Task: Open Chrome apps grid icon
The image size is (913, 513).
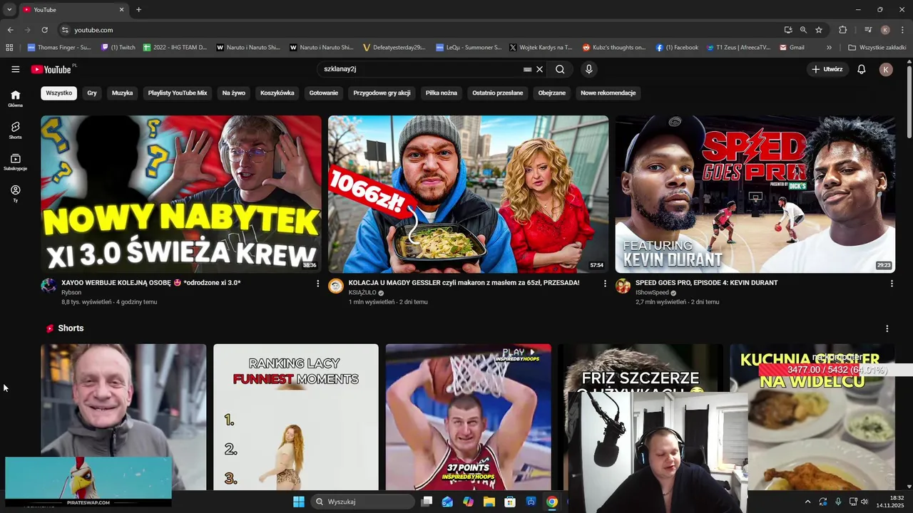Action: [x=9, y=48]
